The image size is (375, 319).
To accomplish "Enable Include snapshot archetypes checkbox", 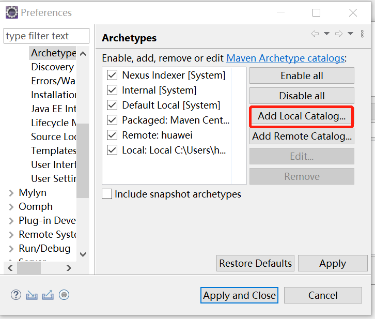I will click(107, 194).
